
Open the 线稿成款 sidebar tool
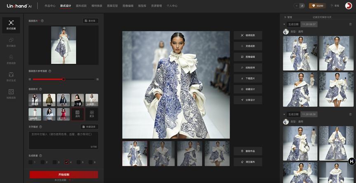(x=11, y=94)
